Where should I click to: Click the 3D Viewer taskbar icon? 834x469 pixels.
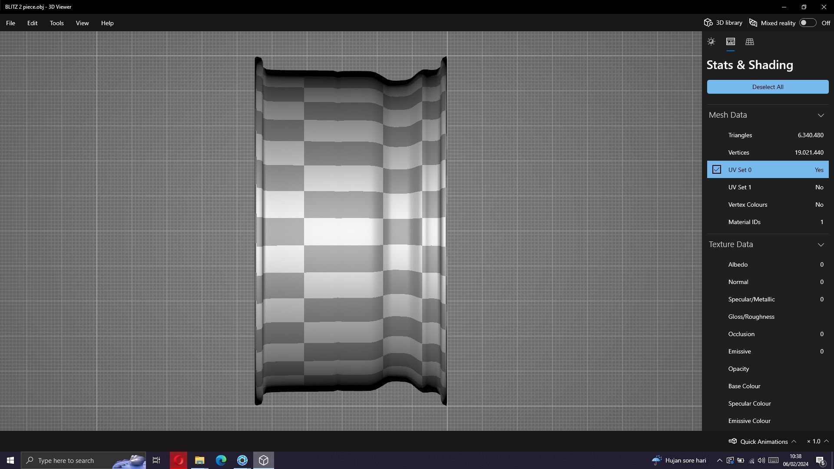click(264, 460)
